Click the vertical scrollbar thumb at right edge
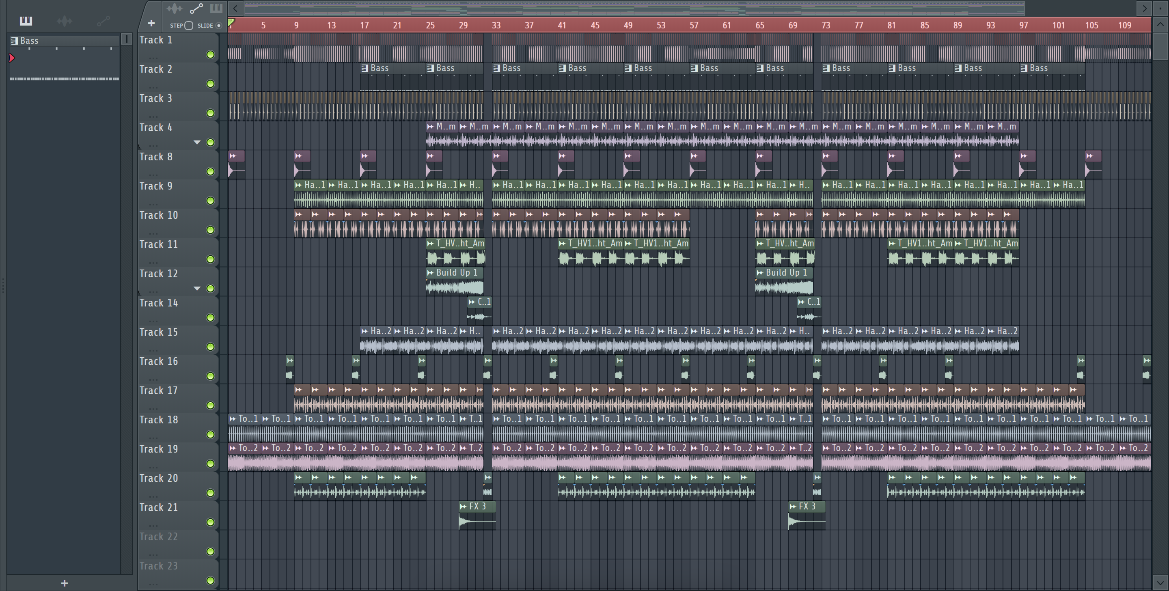This screenshot has width=1169, height=591. (1160, 46)
